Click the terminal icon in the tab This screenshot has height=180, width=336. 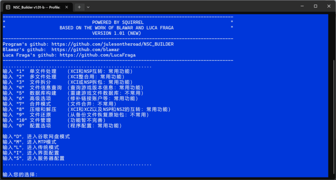tap(8, 7)
